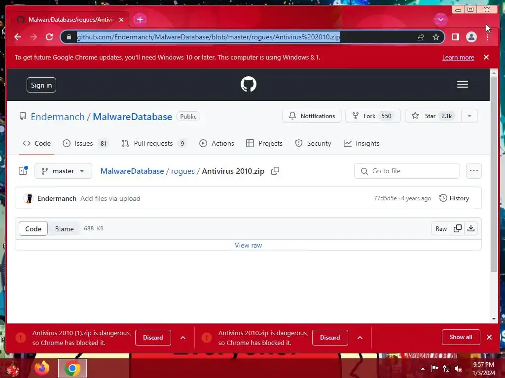Expand options for Antivirus 2010 (1).zip download
Viewport: 505px width, 378px height.
point(183,338)
